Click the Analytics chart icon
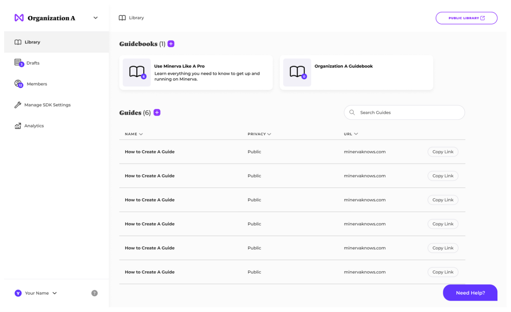Screen dimensions: 511x312 click(18, 126)
